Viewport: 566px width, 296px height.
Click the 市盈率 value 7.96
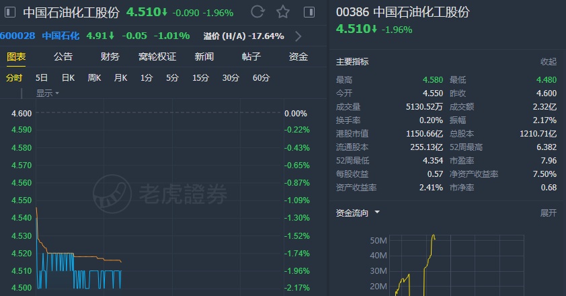pos(549,161)
